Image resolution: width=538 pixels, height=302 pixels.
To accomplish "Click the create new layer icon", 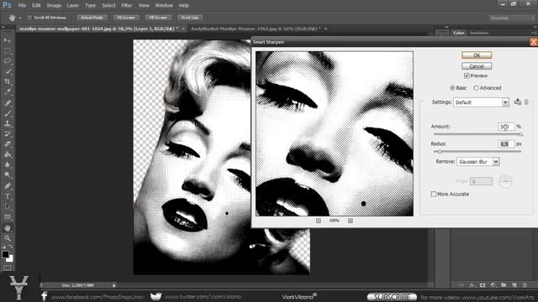I will pyautogui.click(x=514, y=285).
